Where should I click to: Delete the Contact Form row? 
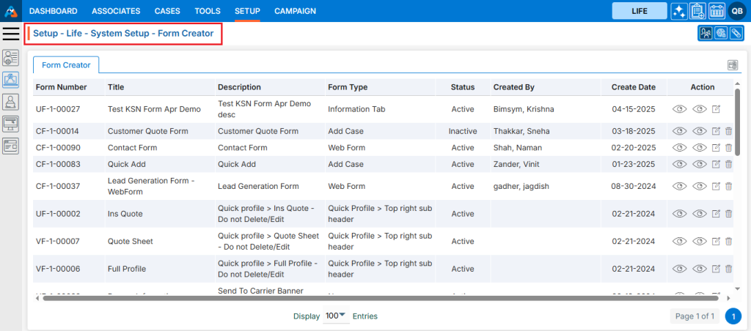pos(728,148)
